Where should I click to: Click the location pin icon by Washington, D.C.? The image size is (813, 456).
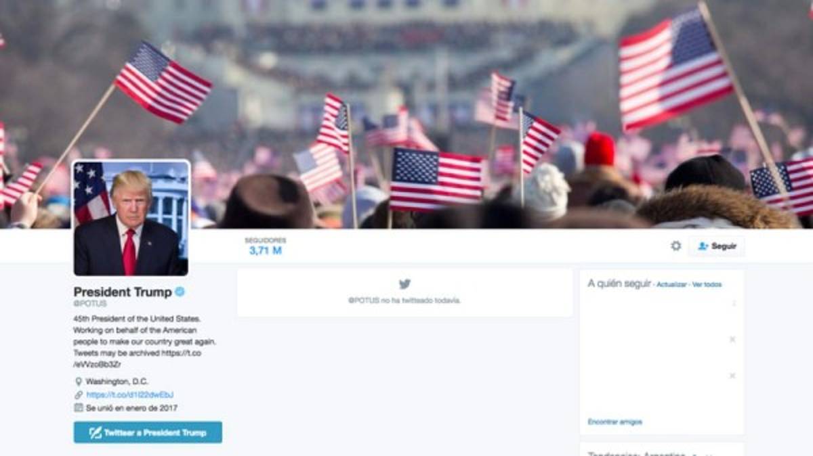[x=78, y=382]
